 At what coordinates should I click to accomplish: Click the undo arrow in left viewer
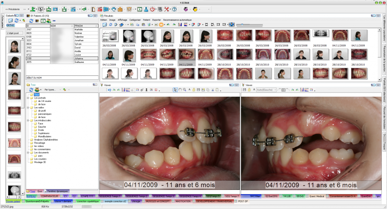[109, 90]
